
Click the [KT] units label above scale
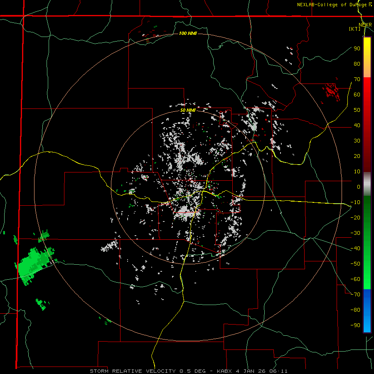(x=354, y=29)
